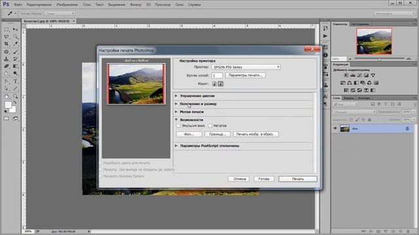Choose the Pen tool

point(7,81)
